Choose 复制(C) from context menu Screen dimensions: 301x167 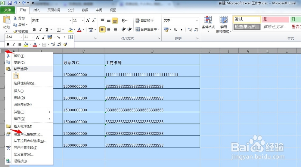[29, 62]
